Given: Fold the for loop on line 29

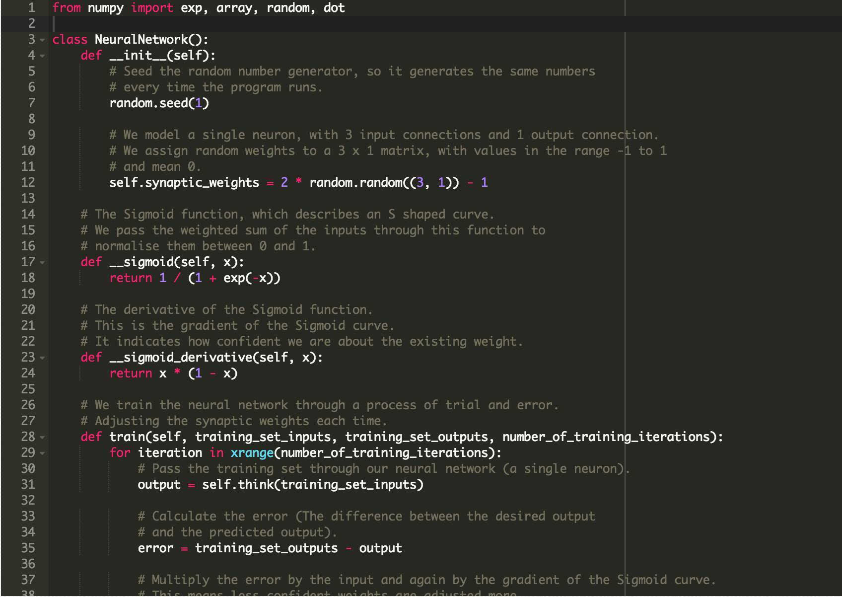Looking at the screenshot, I should click(x=42, y=453).
